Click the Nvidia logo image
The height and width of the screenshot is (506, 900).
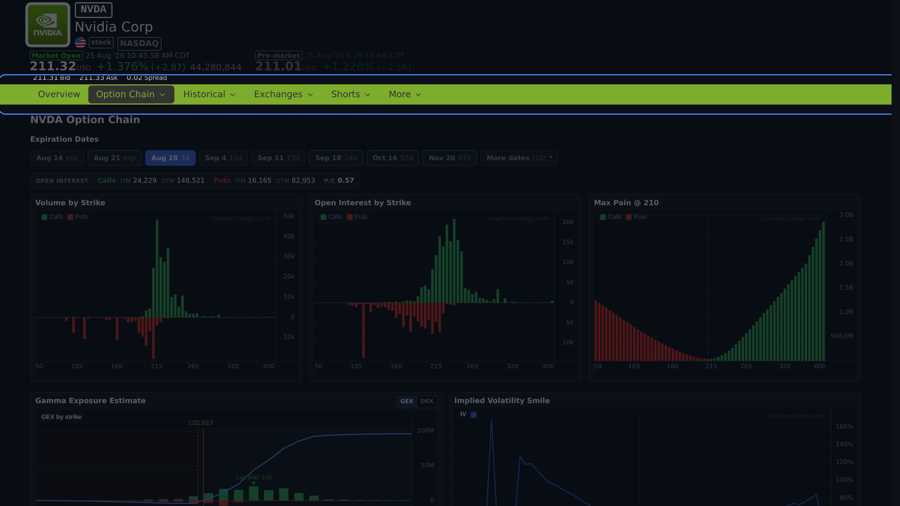tap(48, 25)
